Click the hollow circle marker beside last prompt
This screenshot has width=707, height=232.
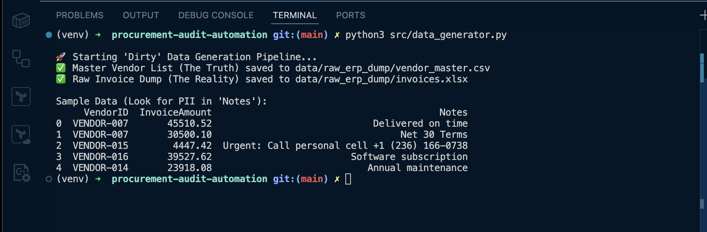[x=49, y=179]
